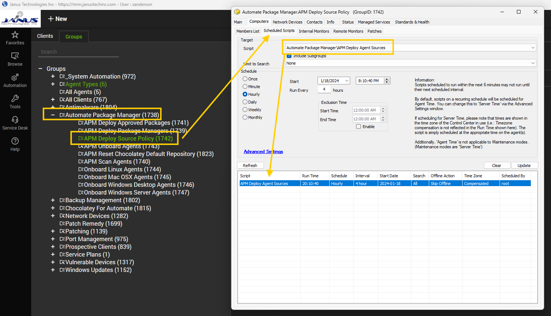Click the Start time stepper arrows
Screen dimensions: 551x316
(x=387, y=81)
